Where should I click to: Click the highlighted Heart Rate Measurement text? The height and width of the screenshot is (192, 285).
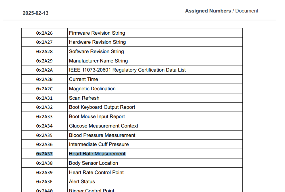(97, 154)
